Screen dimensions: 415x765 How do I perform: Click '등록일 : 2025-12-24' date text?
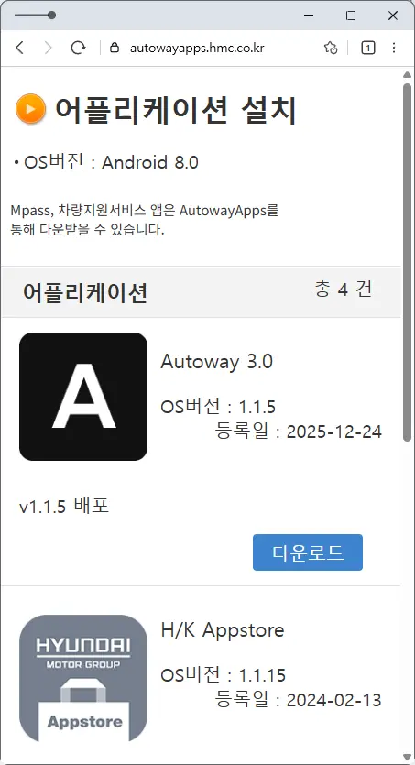pyautogui.click(x=298, y=432)
